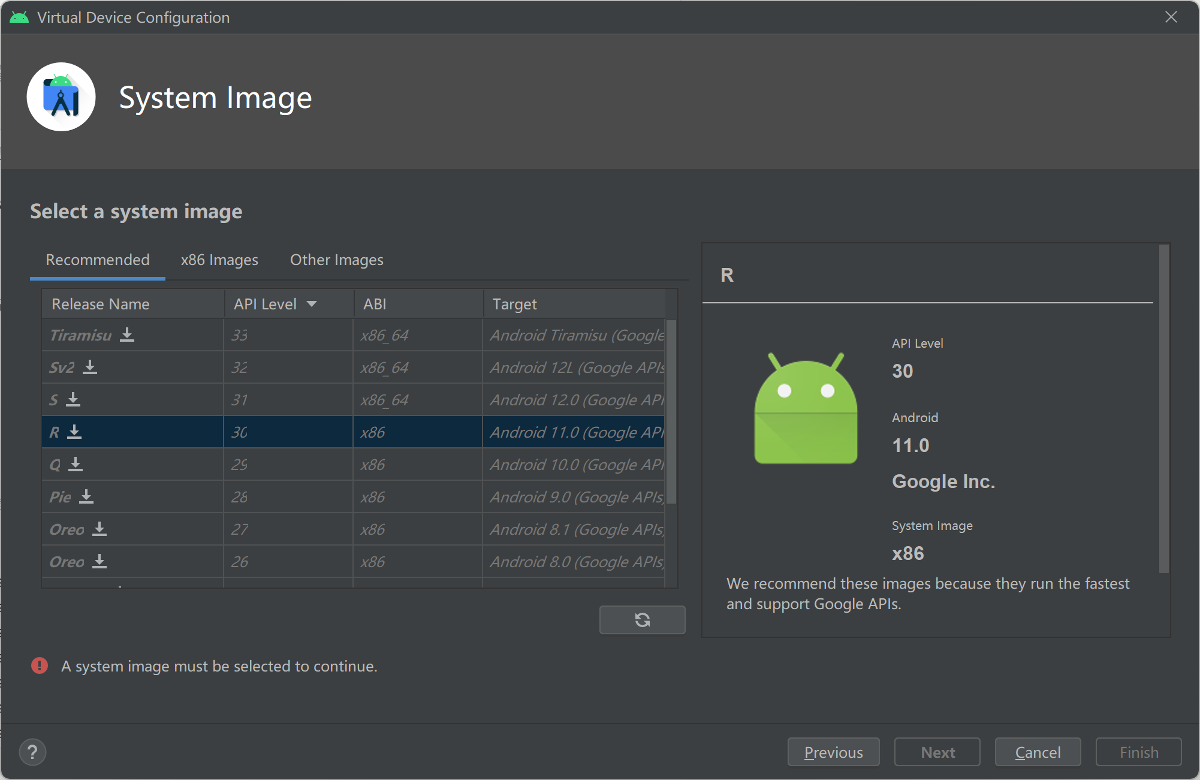This screenshot has width=1200, height=780.
Task: Click the Release Name column header
Action: [101, 304]
